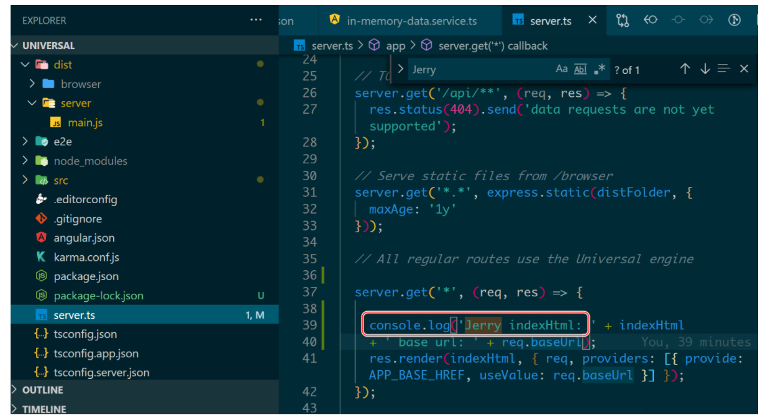
Task: Click comment 'Serve static files from /browser'
Action: (484, 176)
